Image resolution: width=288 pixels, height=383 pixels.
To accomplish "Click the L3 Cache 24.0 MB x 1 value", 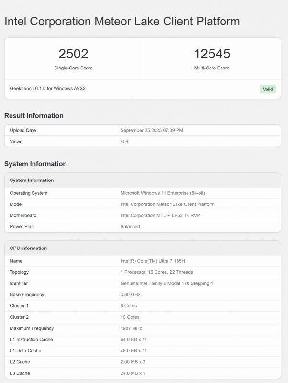I will click(133, 373).
